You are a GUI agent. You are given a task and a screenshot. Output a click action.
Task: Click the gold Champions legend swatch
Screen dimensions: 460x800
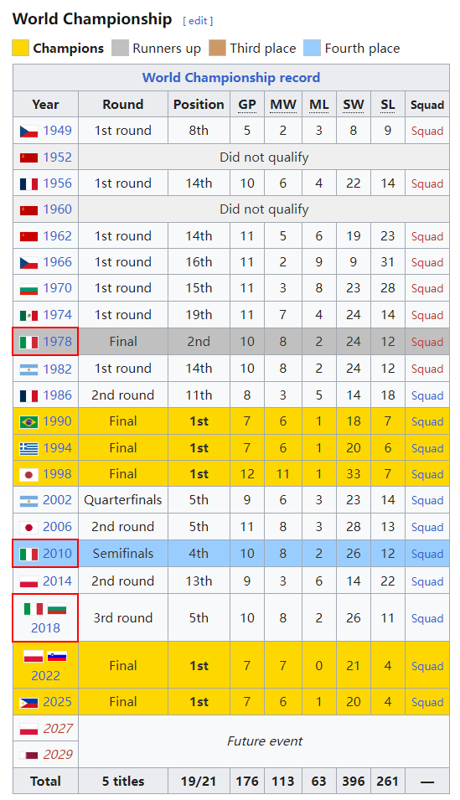point(20,48)
